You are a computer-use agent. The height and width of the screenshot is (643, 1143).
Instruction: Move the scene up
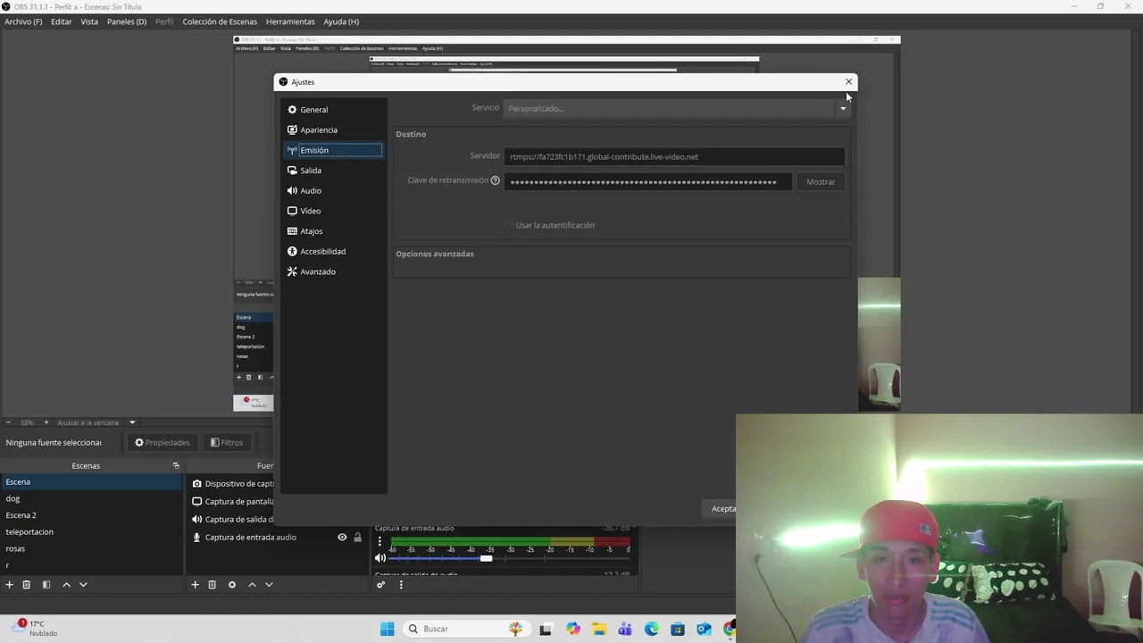click(x=66, y=585)
